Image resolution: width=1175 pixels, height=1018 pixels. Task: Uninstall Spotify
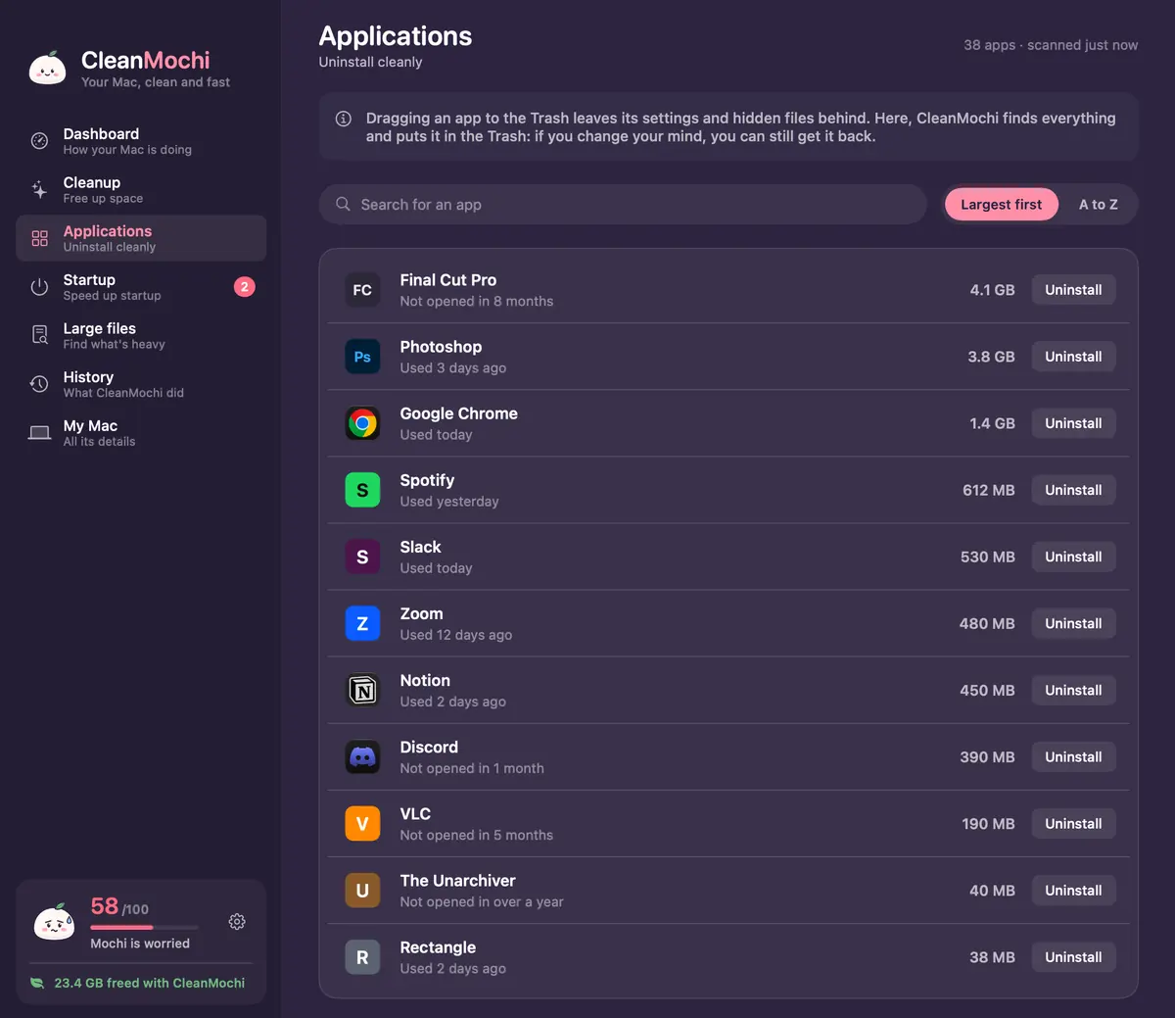[1073, 490]
